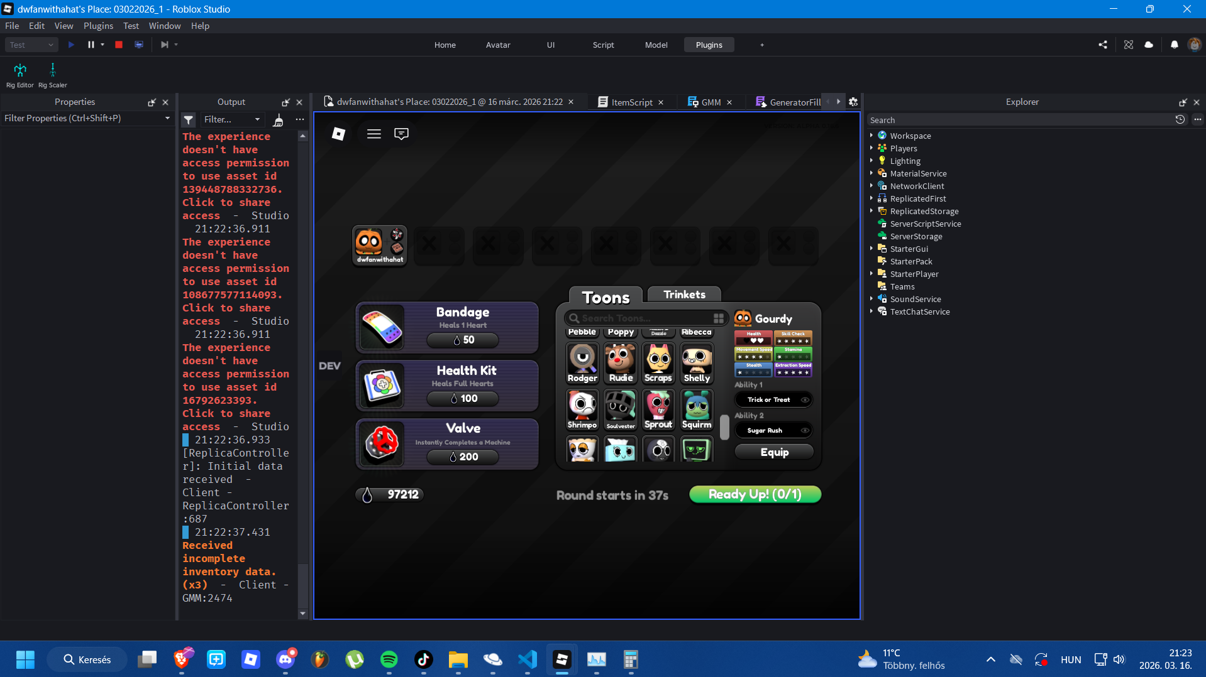Viewport: 1206px width, 677px height.
Task: Equip the Gourdy toon
Action: pos(774,452)
